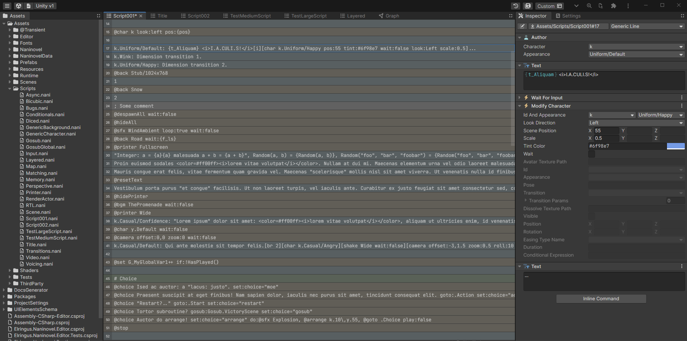Click the Scale X field

[x=606, y=138]
